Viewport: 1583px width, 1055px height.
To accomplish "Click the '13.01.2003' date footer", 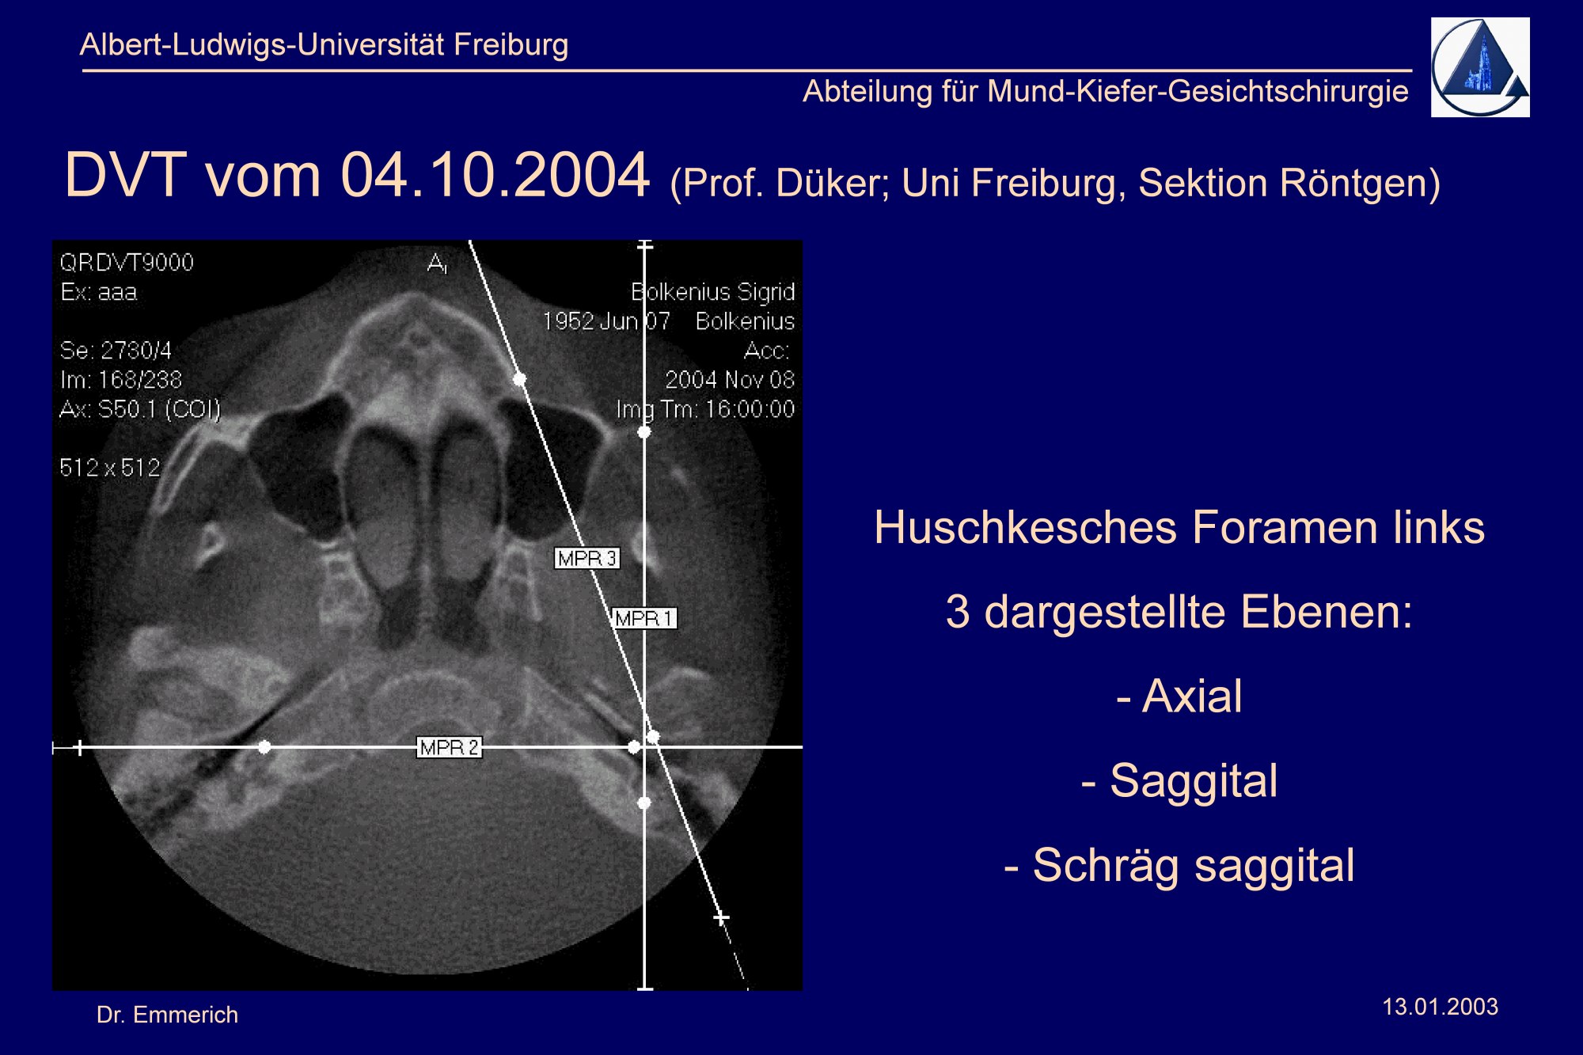I will coord(1440,1007).
